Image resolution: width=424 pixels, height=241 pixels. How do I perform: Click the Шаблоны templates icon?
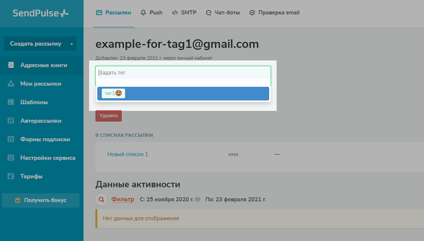tap(11, 102)
